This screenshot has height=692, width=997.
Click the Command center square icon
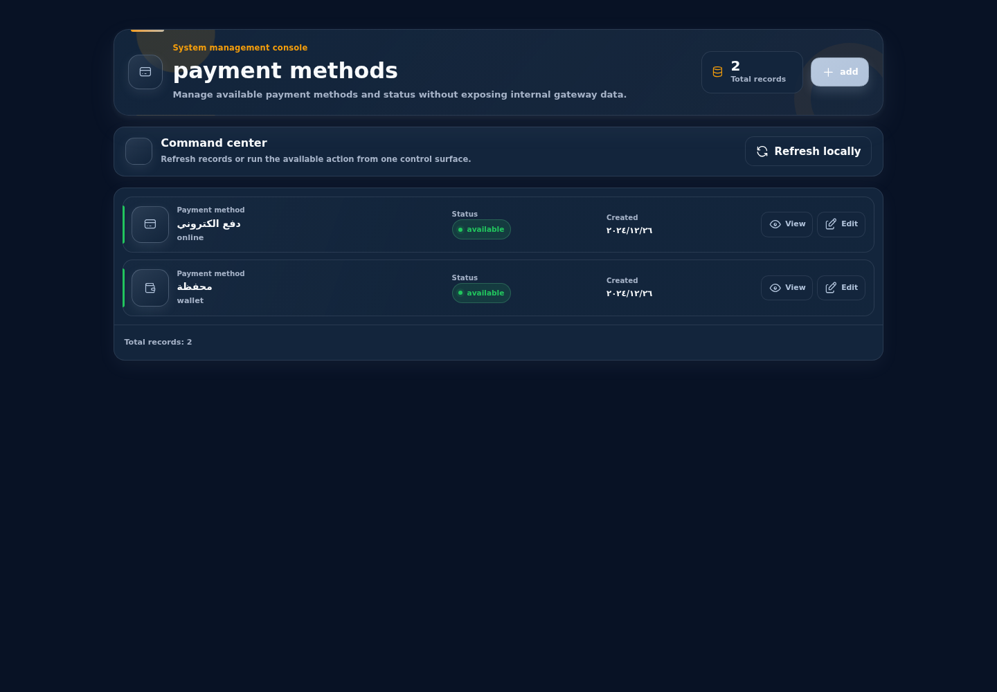138,151
